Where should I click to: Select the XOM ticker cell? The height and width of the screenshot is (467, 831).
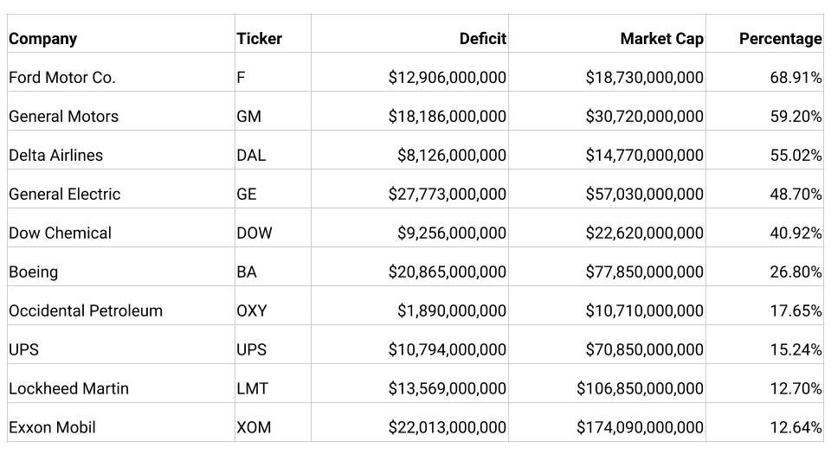tap(253, 428)
